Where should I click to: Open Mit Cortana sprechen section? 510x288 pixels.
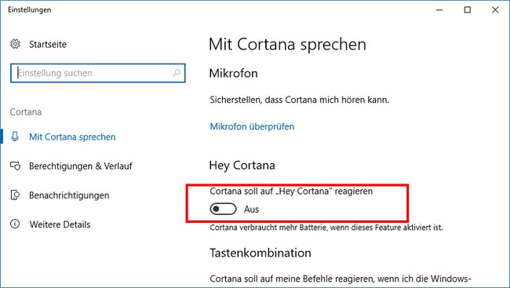point(72,137)
